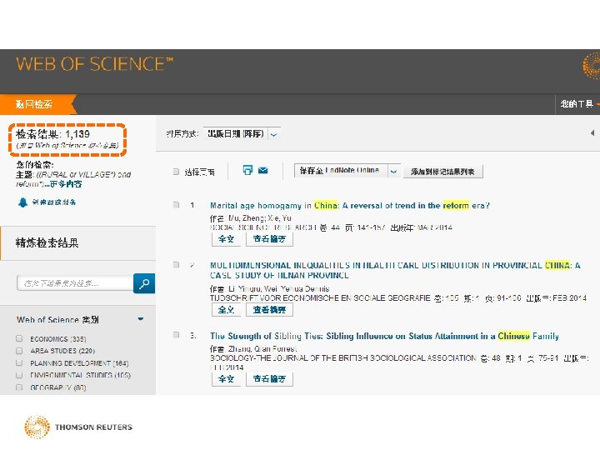Click 查看摘要 button under Health Care article
Viewport: 600px width, 450px height.
click(x=269, y=309)
